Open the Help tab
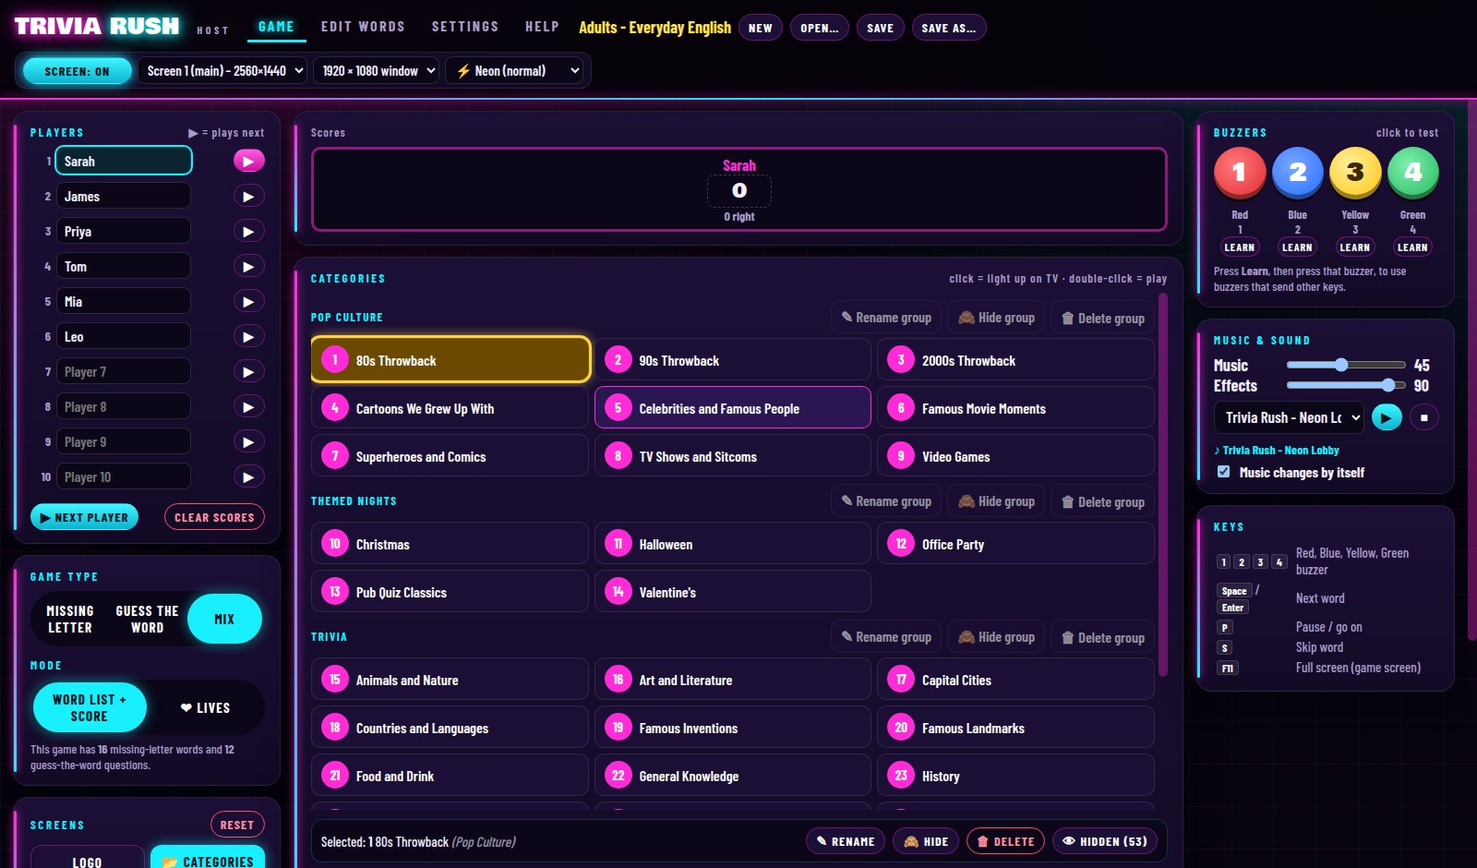This screenshot has height=868, width=1477. click(x=542, y=27)
